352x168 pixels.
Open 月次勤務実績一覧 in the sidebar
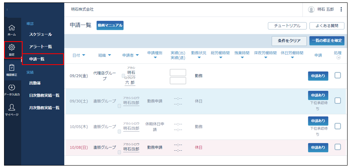pyautogui.click(x=45, y=108)
